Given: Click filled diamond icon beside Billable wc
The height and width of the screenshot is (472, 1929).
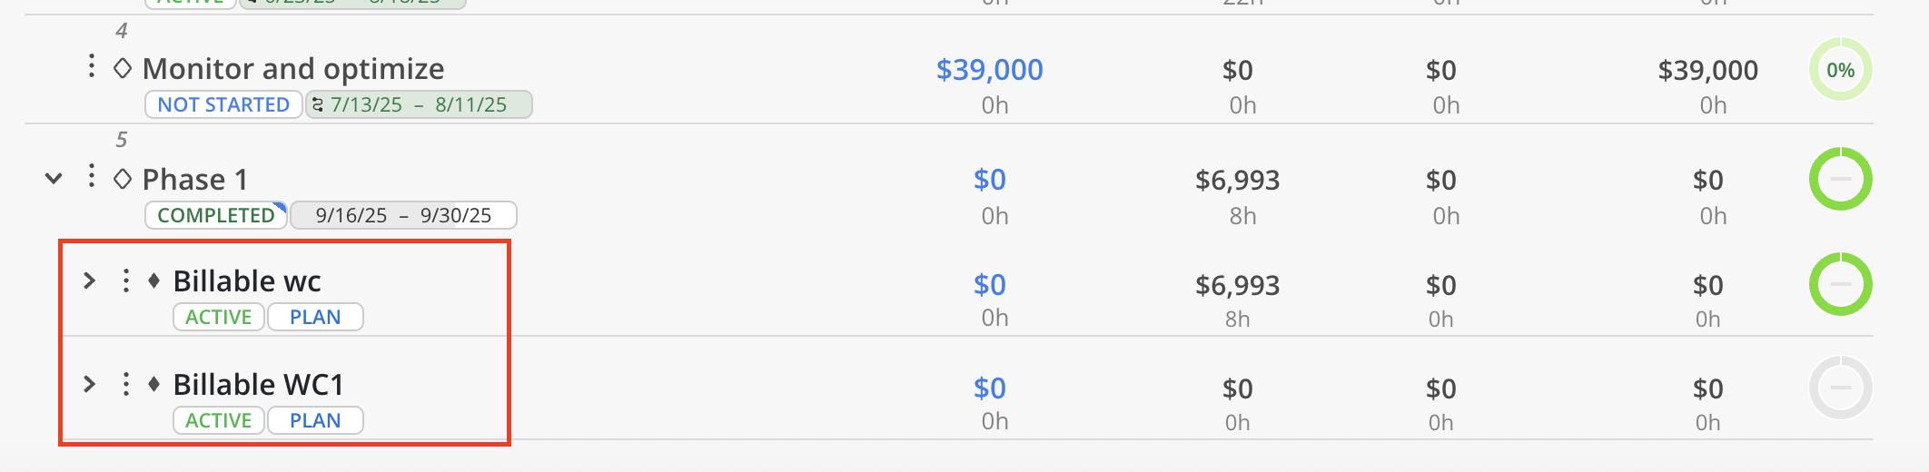Looking at the screenshot, I should pos(154,280).
